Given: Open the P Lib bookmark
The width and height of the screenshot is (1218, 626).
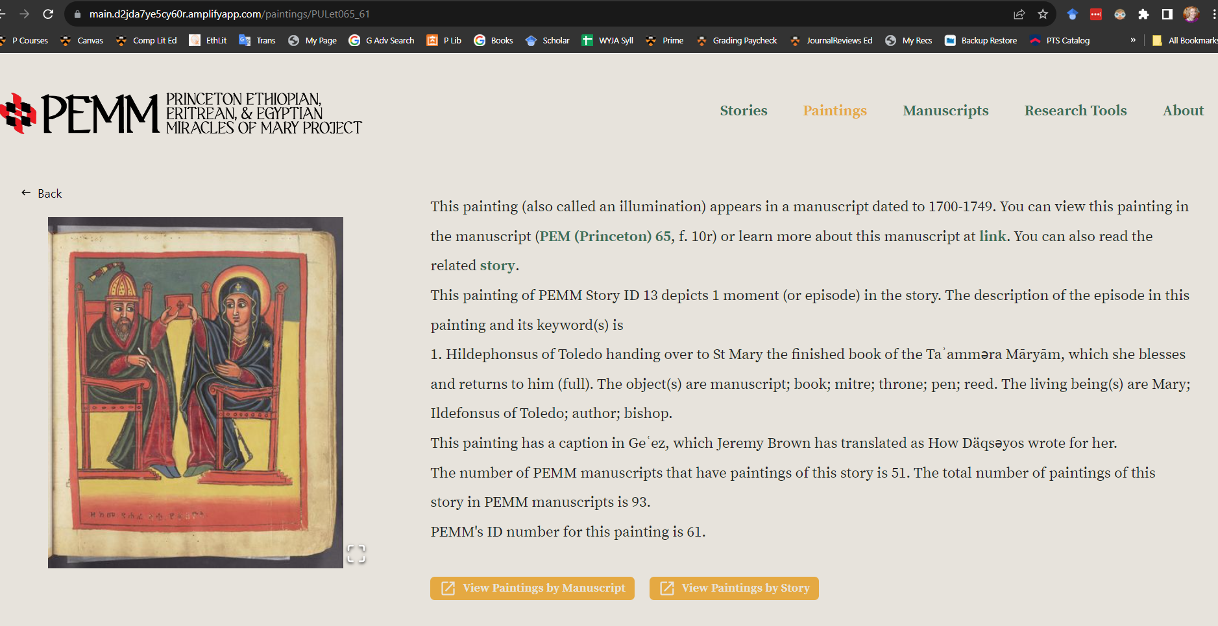Looking at the screenshot, I should [444, 40].
